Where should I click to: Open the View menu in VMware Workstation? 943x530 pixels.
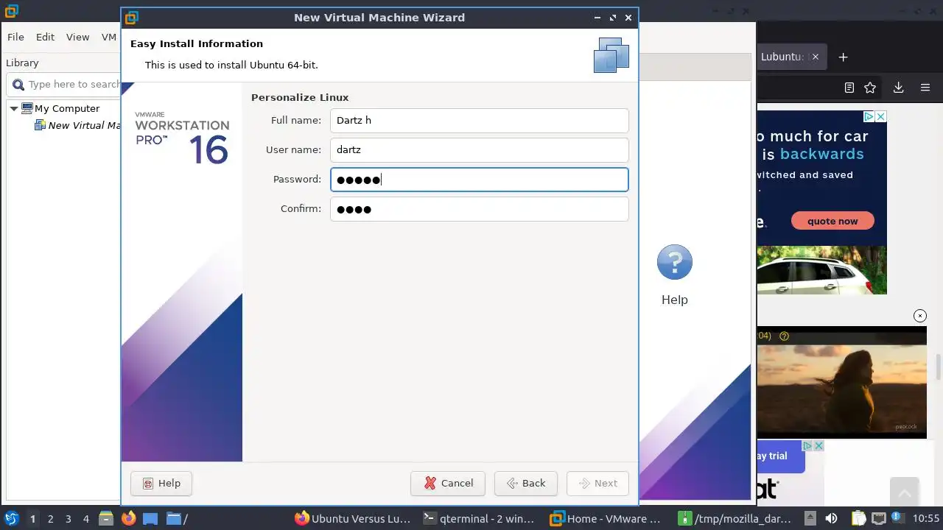(77, 37)
